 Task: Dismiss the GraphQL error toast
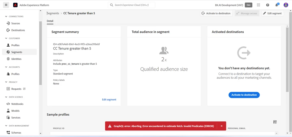point(221,126)
